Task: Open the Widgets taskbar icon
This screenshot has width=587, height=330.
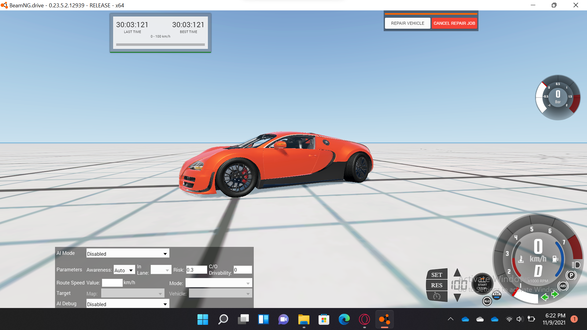Action: [x=263, y=319]
